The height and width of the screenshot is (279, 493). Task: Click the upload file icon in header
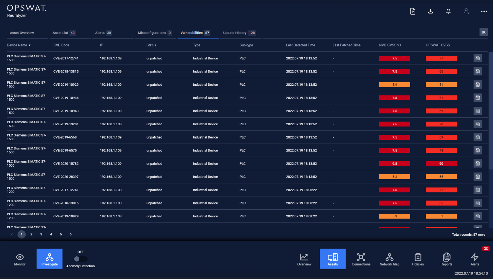[413, 11]
